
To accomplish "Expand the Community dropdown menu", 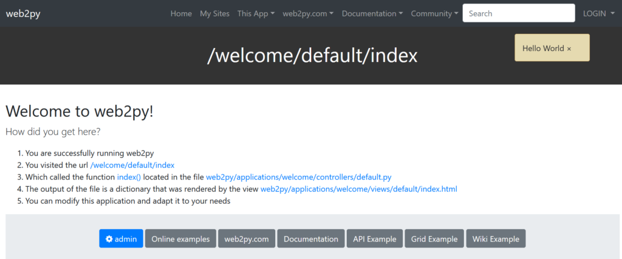I will pyautogui.click(x=434, y=13).
